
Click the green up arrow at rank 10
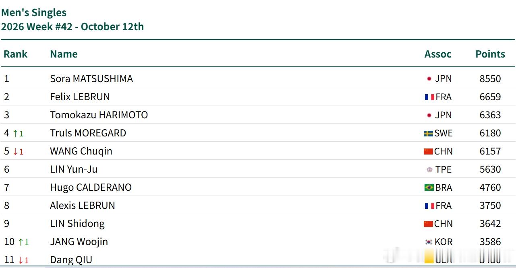tap(21, 242)
